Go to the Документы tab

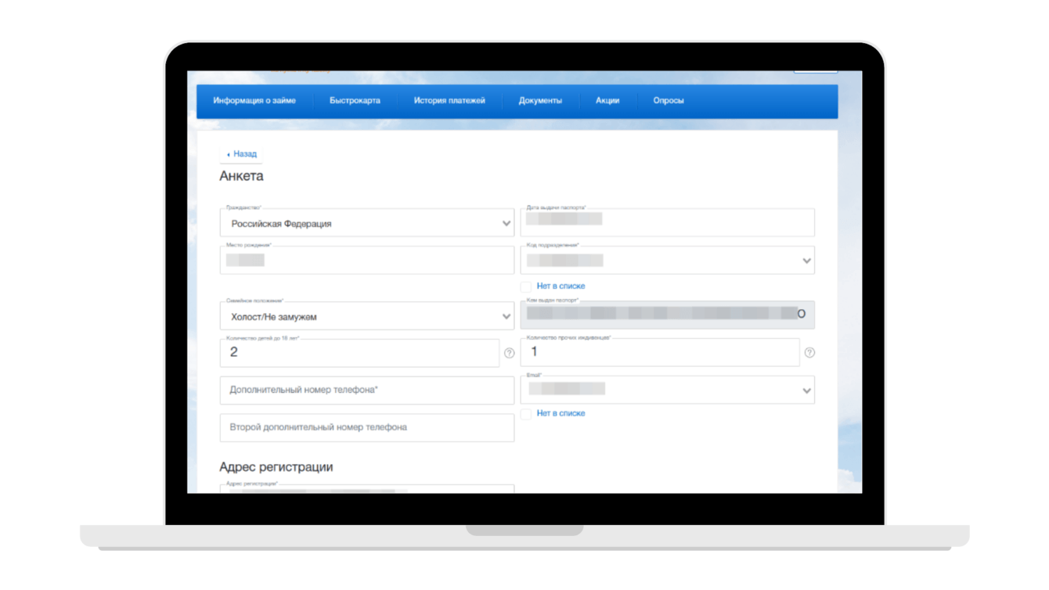540,101
